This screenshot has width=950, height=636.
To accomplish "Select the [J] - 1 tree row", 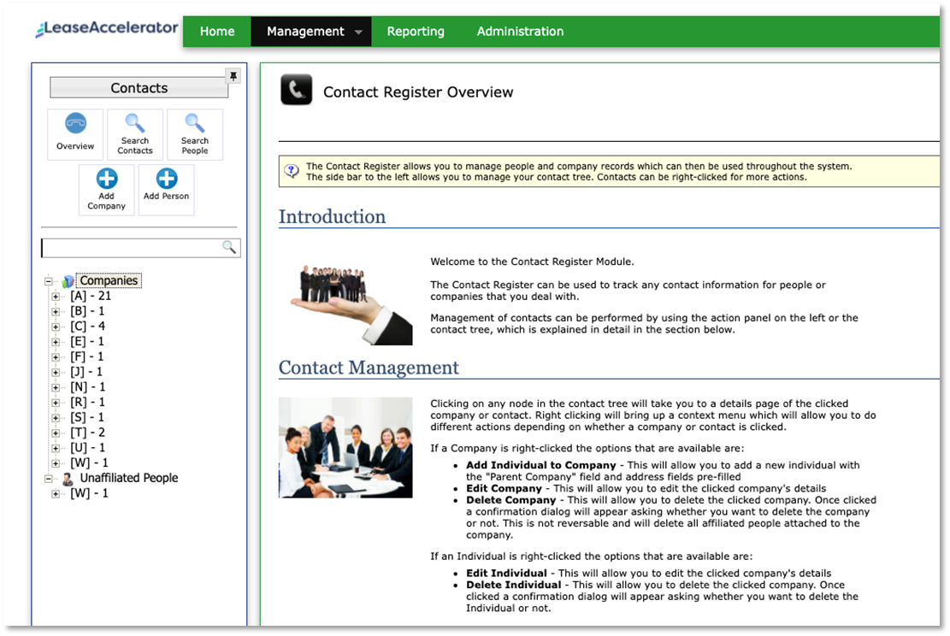I will pos(86,372).
